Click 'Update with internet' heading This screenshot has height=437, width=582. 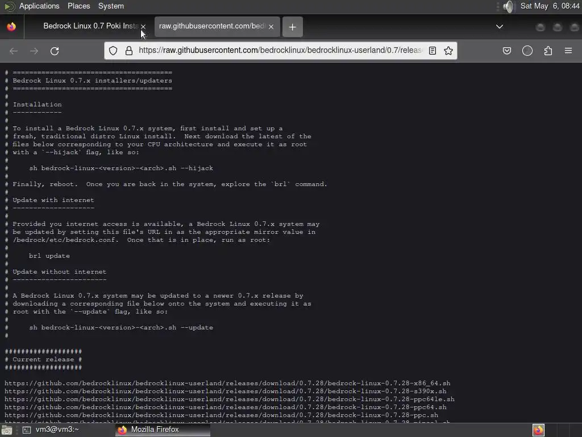point(53,200)
